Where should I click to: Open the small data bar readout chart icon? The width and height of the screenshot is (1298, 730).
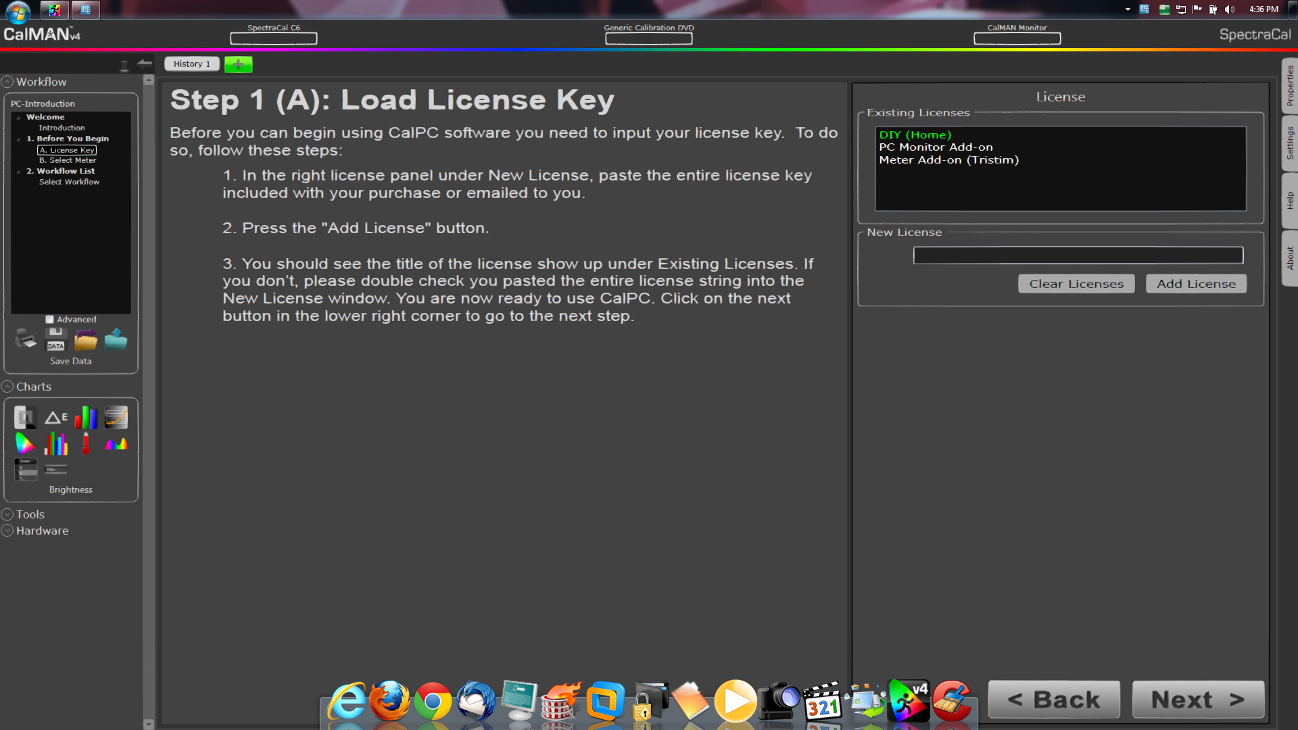coord(56,468)
